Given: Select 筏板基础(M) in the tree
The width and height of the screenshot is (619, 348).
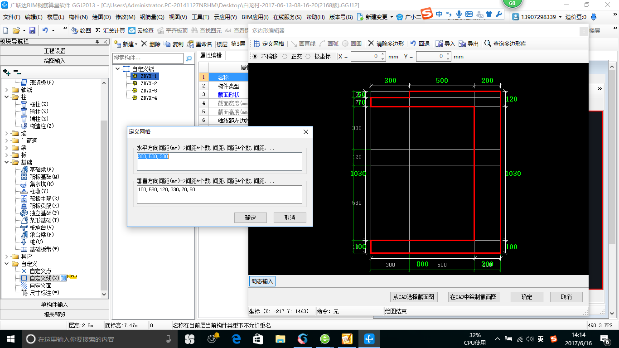Looking at the screenshot, I should tap(44, 177).
